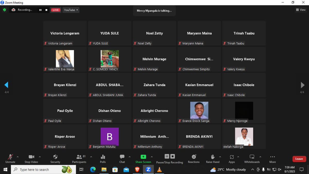This screenshot has width=309, height=174.
Task: Select Evance Enock Sanga's profile tile
Action: pyautogui.click(x=199, y=111)
